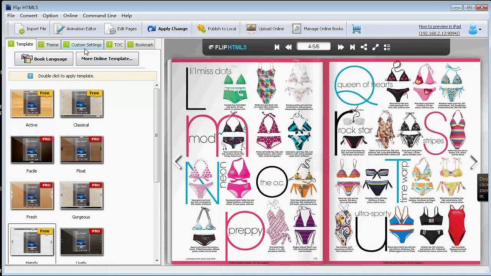
Task: Click the template list scroll down arrow
Action: click(157, 261)
